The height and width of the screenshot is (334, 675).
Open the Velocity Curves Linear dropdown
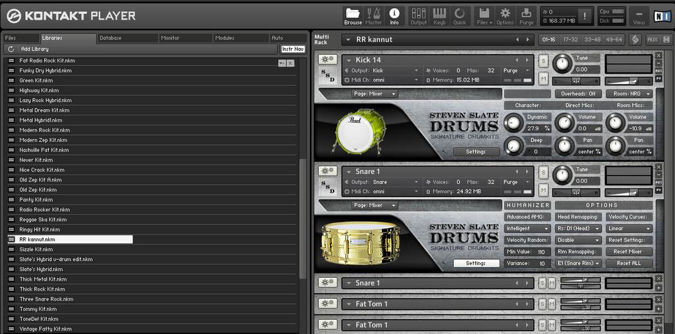[629, 229]
